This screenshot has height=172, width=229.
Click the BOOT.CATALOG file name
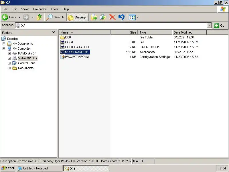pyautogui.click(x=77, y=47)
